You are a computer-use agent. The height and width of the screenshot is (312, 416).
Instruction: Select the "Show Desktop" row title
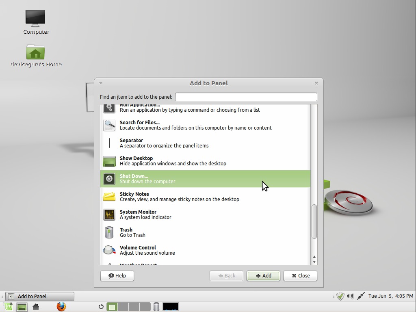pos(136,158)
